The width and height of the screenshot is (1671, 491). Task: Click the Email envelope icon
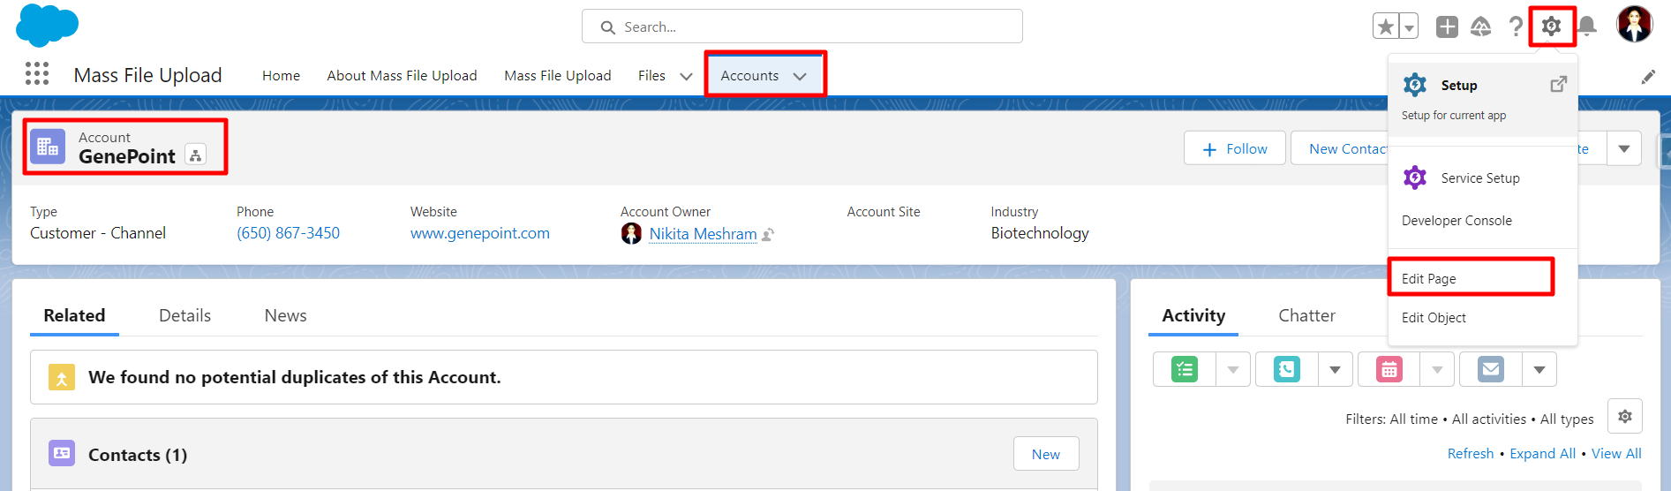[x=1491, y=369]
